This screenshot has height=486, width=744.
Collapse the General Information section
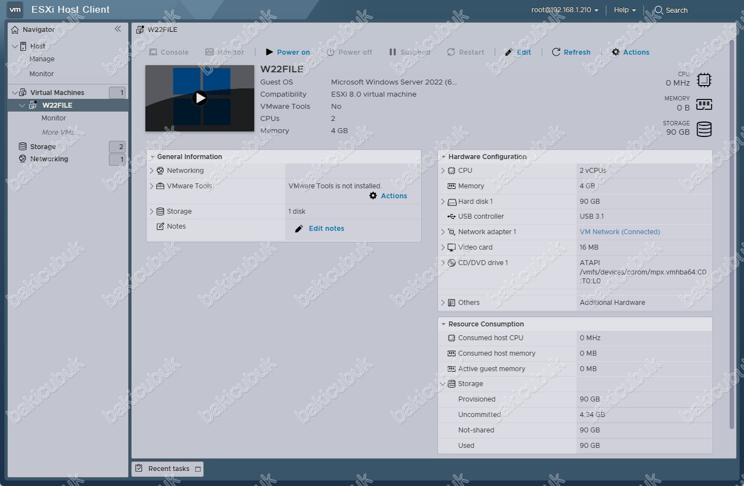(x=152, y=157)
